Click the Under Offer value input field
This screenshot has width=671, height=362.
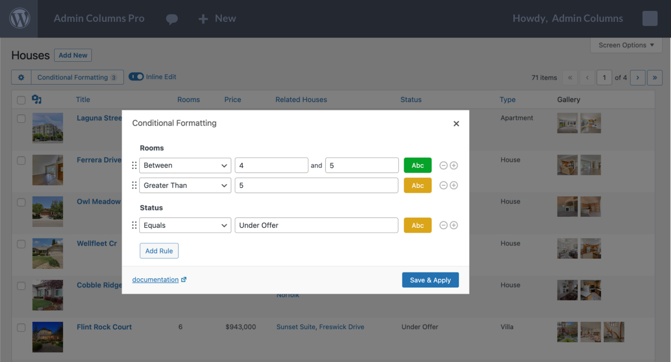(x=316, y=225)
